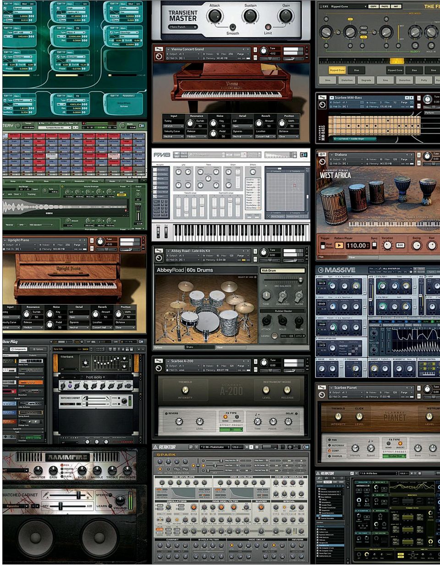This screenshot has width=440, height=566.
Task: Click the Delay Time knob on Scarbee A-200
Action: point(258,421)
